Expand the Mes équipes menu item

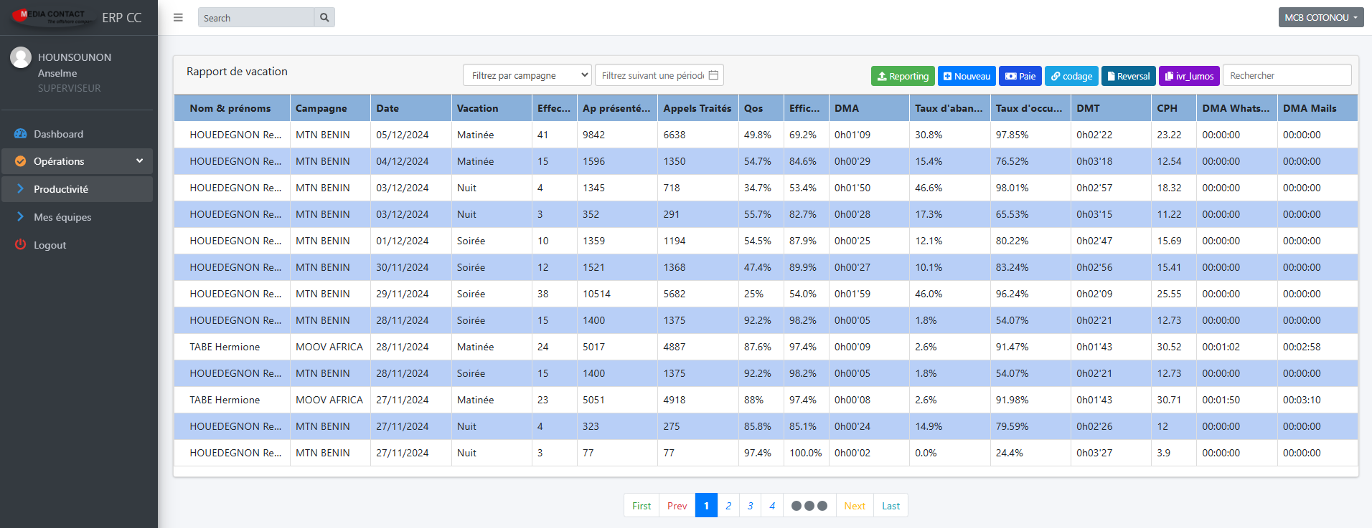pyautogui.click(x=62, y=217)
